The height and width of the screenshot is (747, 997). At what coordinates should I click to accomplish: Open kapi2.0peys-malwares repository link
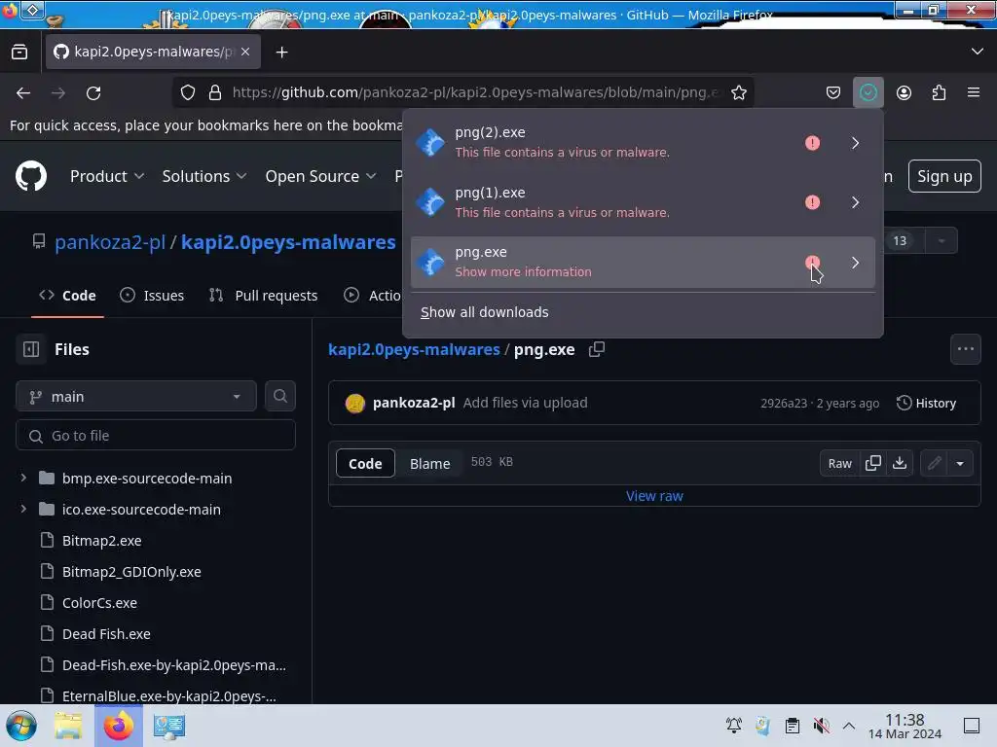pyautogui.click(x=288, y=242)
